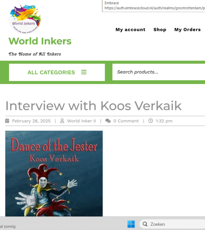
Task: Click the comment bubbles icon
Action: [x=108, y=121]
